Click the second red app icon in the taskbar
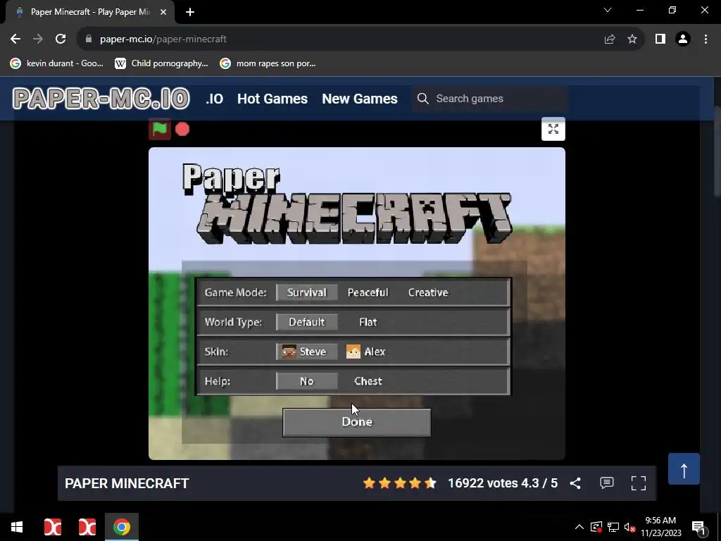The height and width of the screenshot is (541, 721). 87,527
